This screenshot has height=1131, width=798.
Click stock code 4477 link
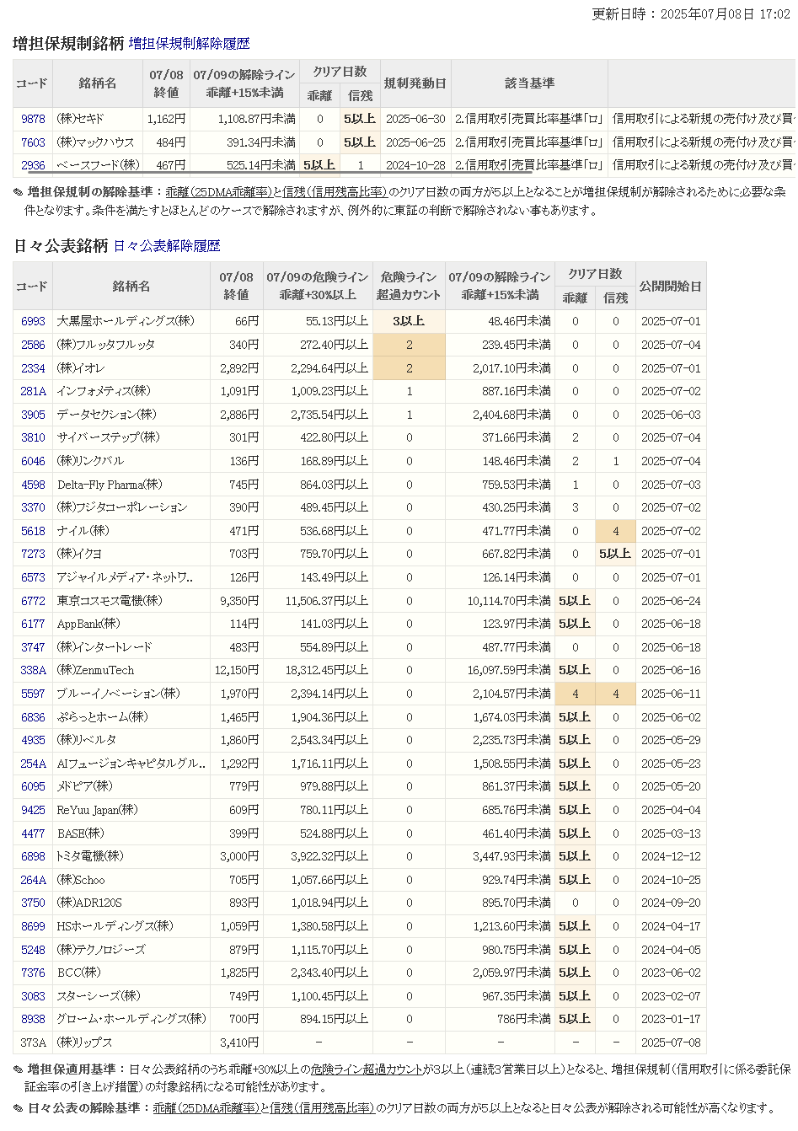click(x=33, y=834)
